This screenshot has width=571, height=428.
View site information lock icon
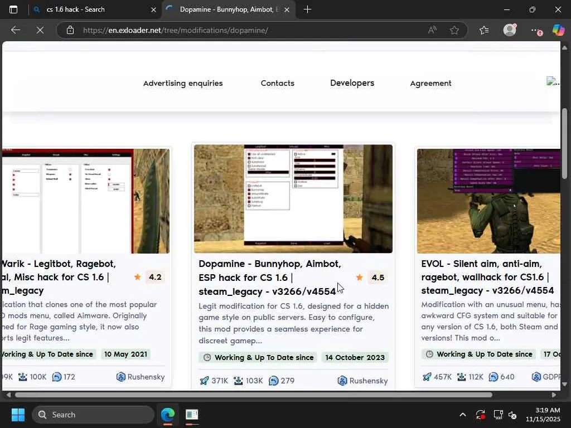[70, 30]
